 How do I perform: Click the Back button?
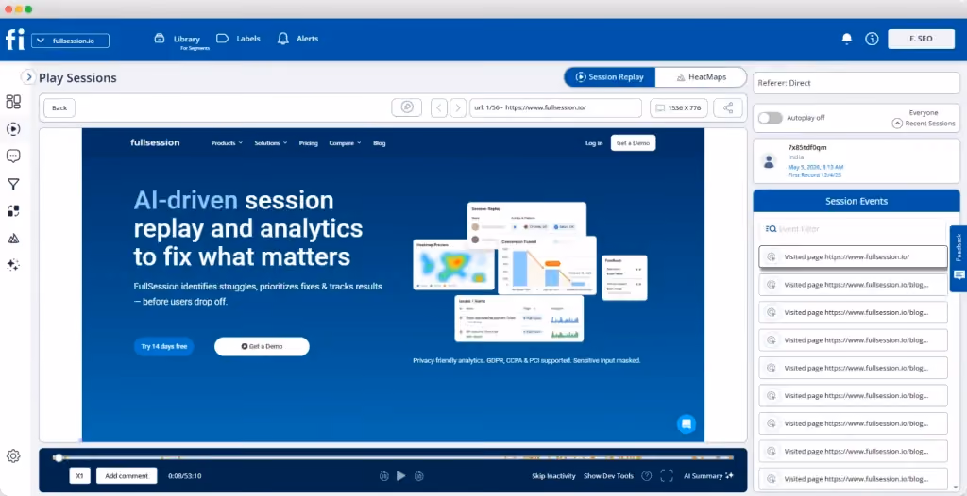(59, 107)
